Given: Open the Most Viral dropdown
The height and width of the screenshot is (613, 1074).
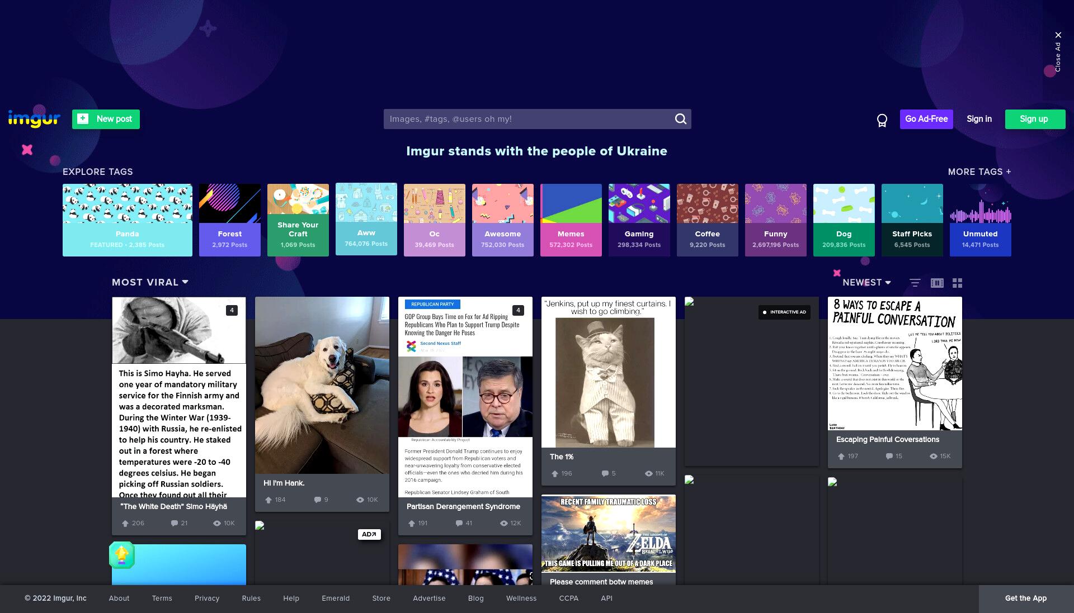Looking at the screenshot, I should tap(150, 282).
